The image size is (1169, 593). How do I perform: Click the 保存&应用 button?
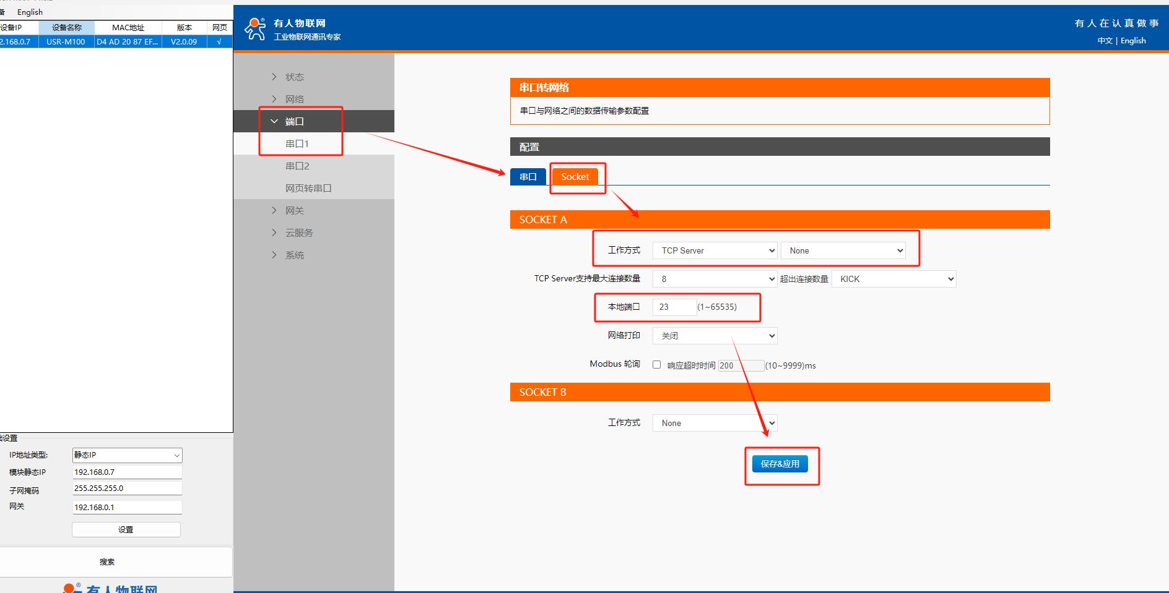(x=780, y=464)
